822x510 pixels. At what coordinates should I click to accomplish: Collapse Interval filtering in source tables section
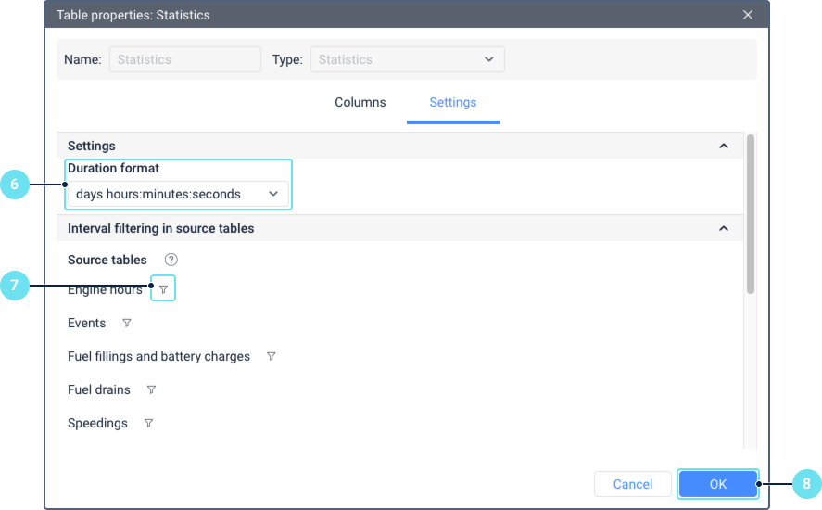click(x=724, y=228)
